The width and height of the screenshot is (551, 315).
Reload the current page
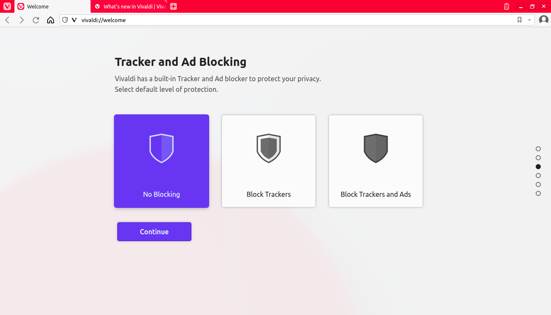[x=36, y=20]
